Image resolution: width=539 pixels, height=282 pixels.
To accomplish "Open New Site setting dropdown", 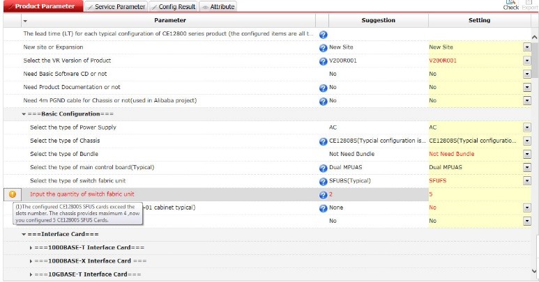I will (527, 47).
